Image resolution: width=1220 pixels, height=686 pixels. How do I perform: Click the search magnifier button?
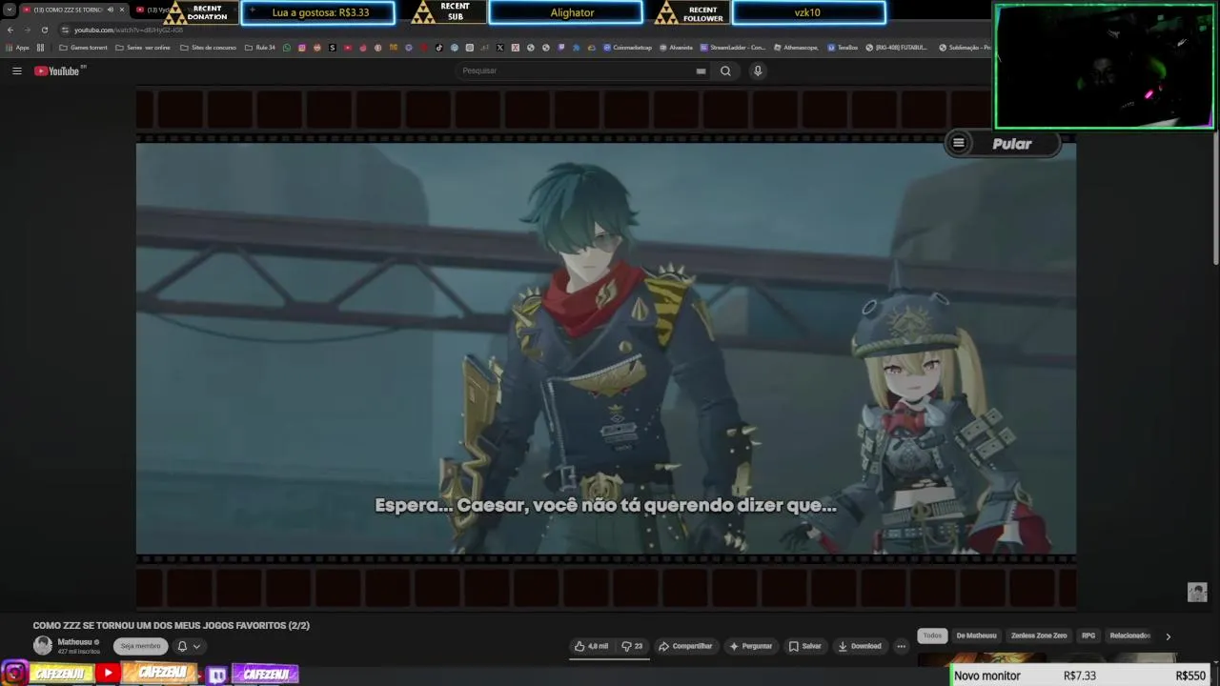pos(725,71)
